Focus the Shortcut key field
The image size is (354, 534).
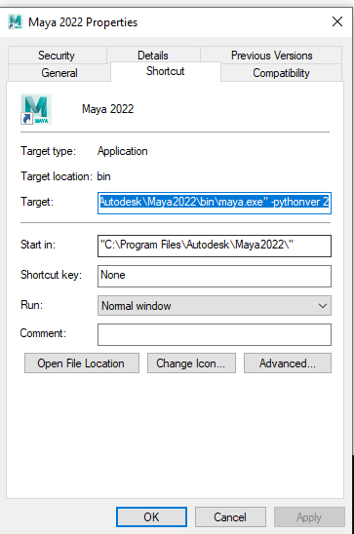coord(215,276)
